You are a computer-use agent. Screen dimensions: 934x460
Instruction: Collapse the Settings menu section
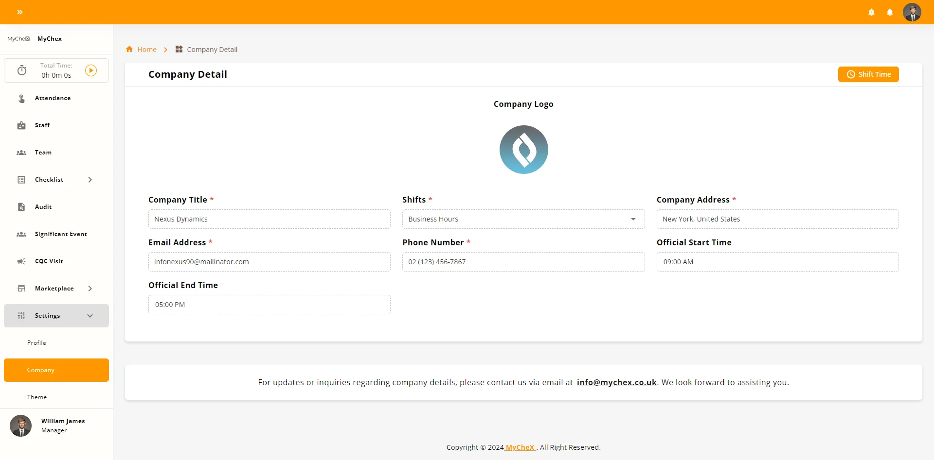point(90,316)
